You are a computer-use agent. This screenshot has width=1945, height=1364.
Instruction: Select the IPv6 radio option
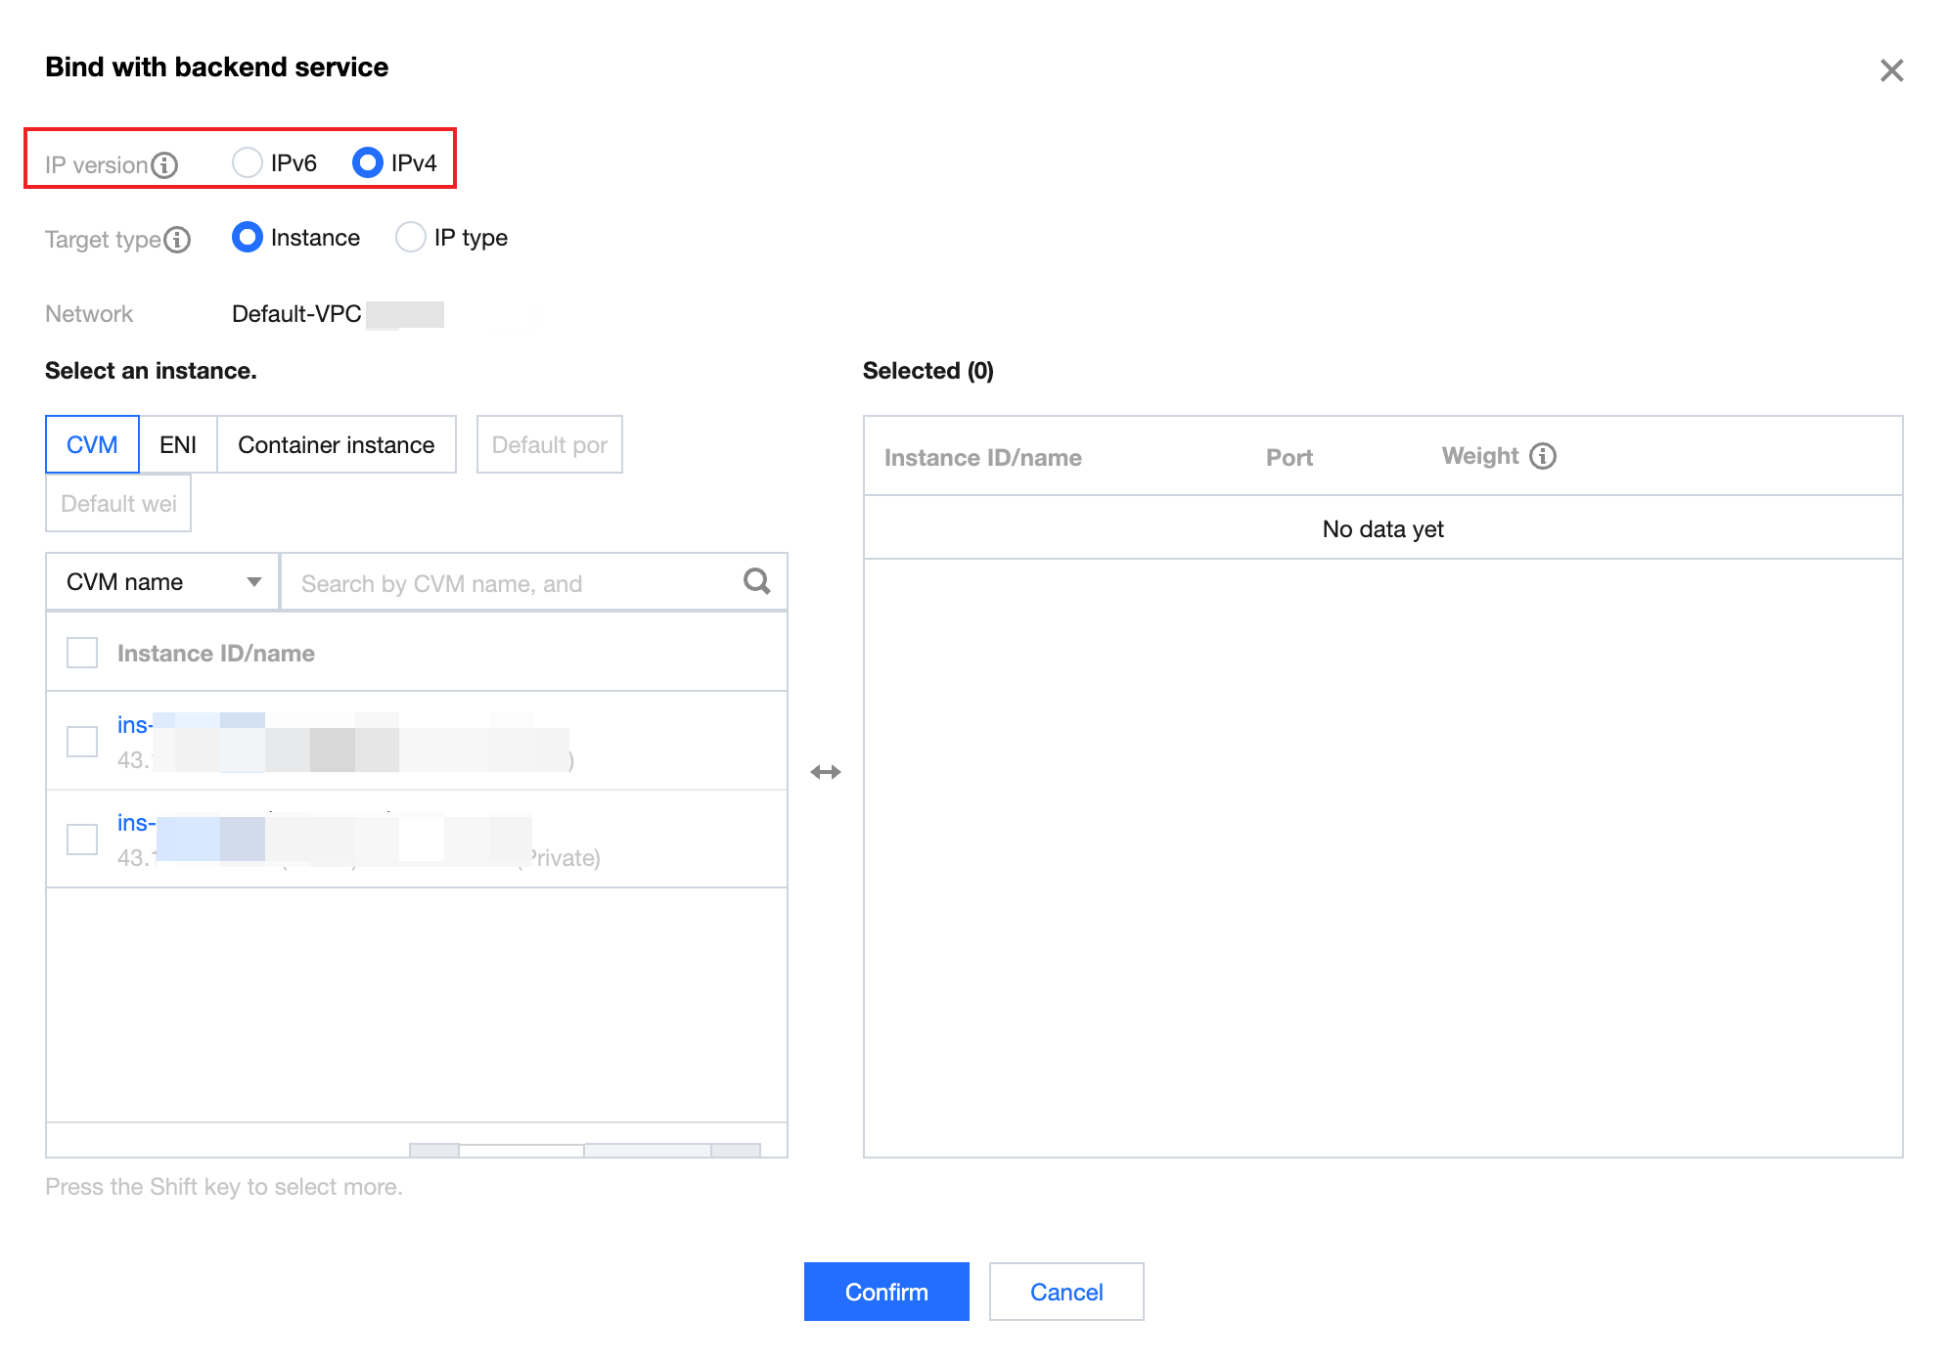coord(248,162)
